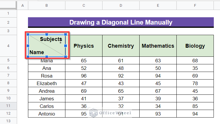Select row 4 header
The height and width of the screenshot is (124, 220).
click(8, 46)
